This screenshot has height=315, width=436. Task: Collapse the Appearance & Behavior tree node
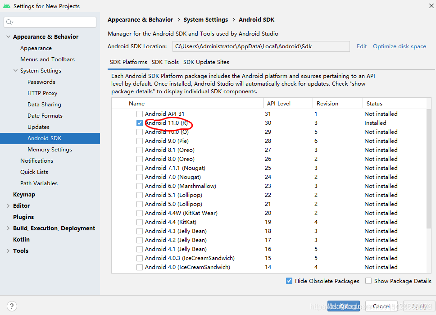(9, 37)
